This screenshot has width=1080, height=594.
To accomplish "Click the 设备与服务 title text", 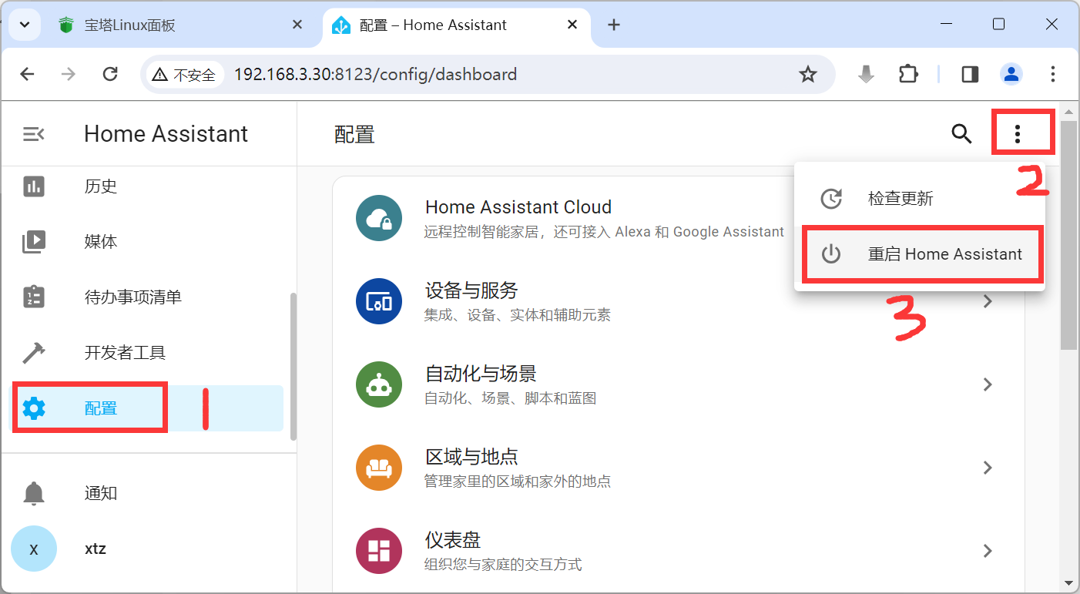I will 471,290.
